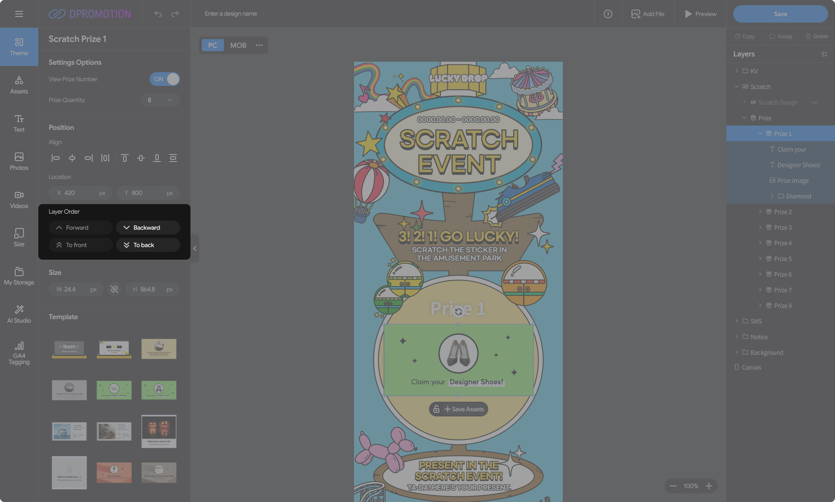Image resolution: width=835 pixels, height=502 pixels.
Task: Open My Storage panel
Action: pyautogui.click(x=19, y=276)
